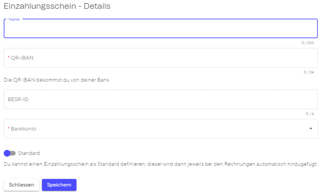
Task: Click the Standard explanation text below toggle
Action: [161, 164]
